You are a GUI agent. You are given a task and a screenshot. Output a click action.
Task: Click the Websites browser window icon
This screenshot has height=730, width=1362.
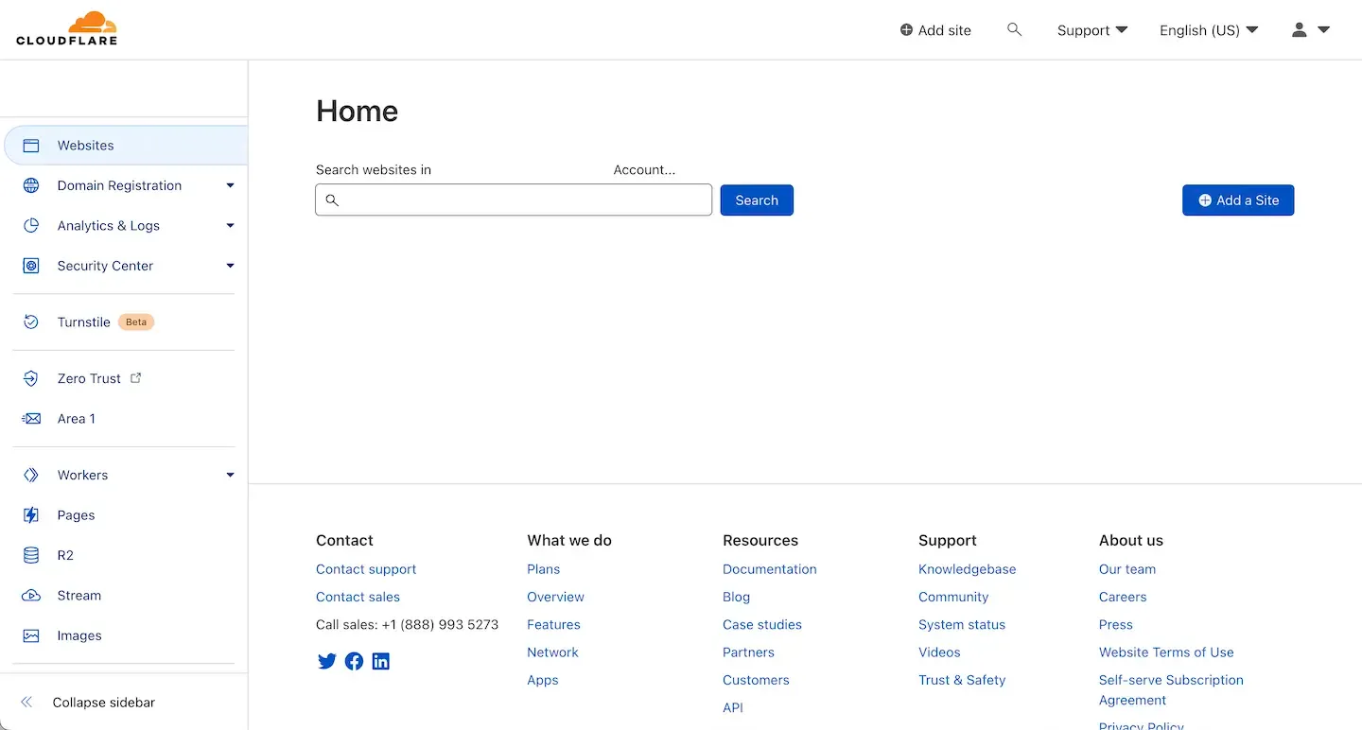click(x=31, y=146)
